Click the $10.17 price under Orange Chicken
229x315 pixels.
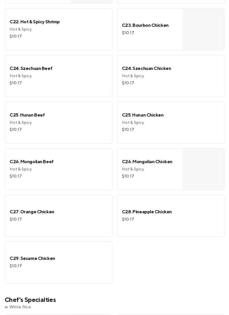tap(16, 219)
